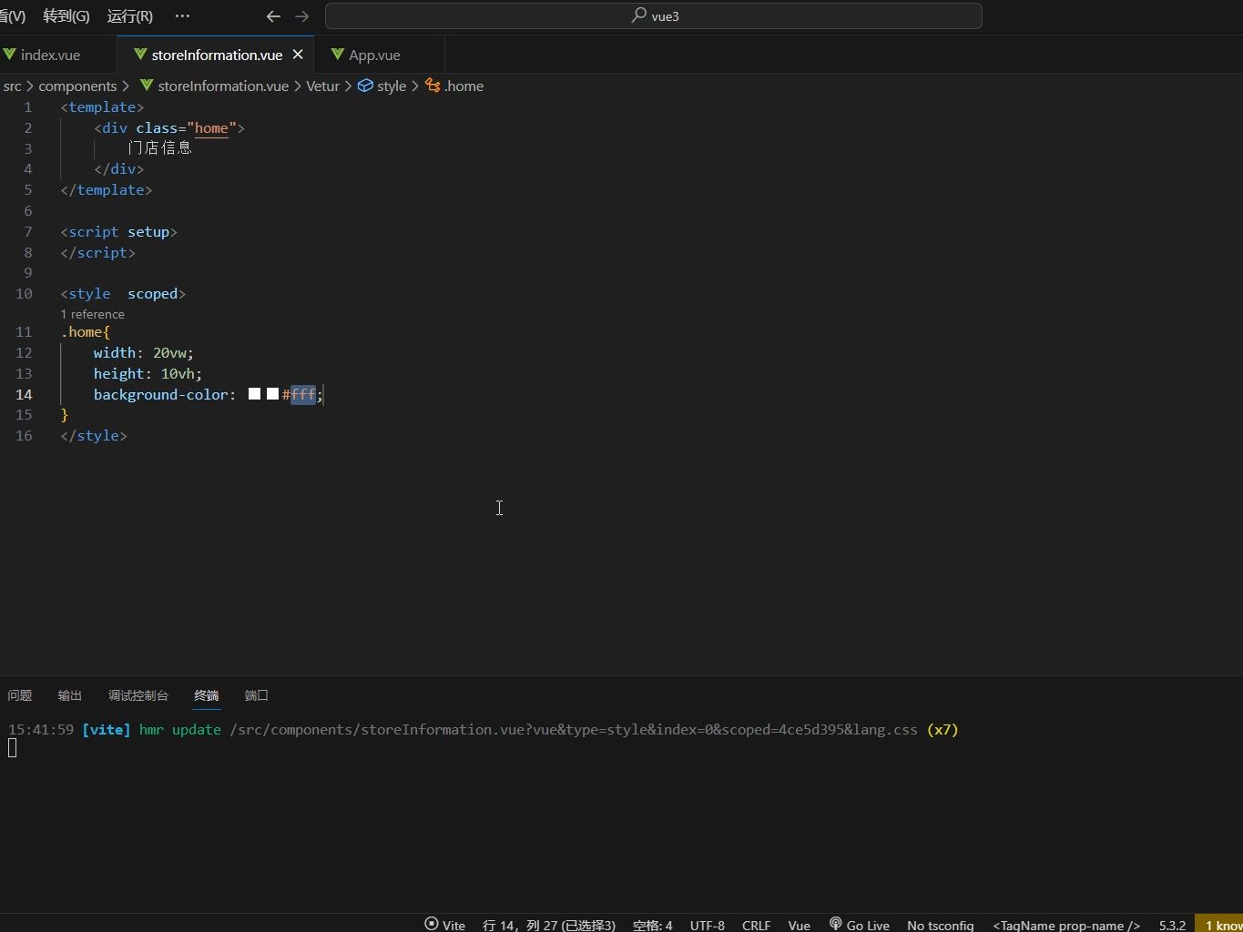Click the Vue icon on index.vue tab
Screen dimensions: 1243x932
[x=9, y=55]
